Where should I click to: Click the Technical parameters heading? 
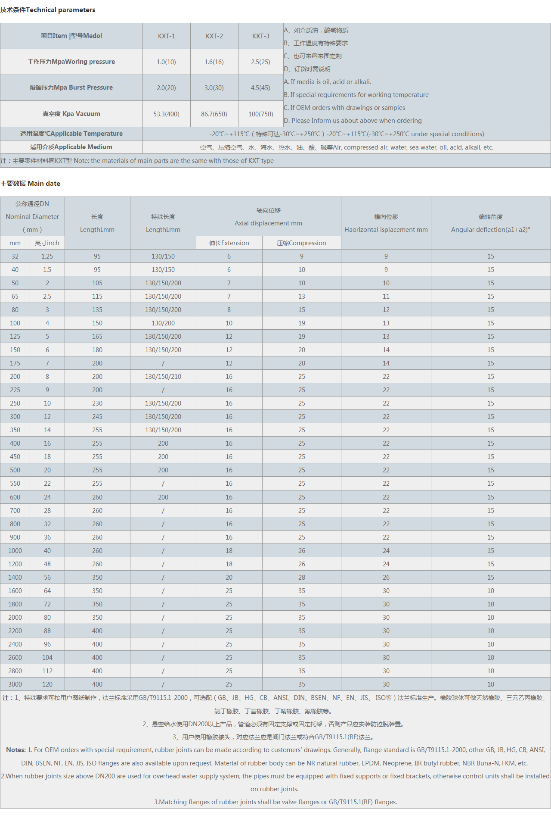[48, 10]
